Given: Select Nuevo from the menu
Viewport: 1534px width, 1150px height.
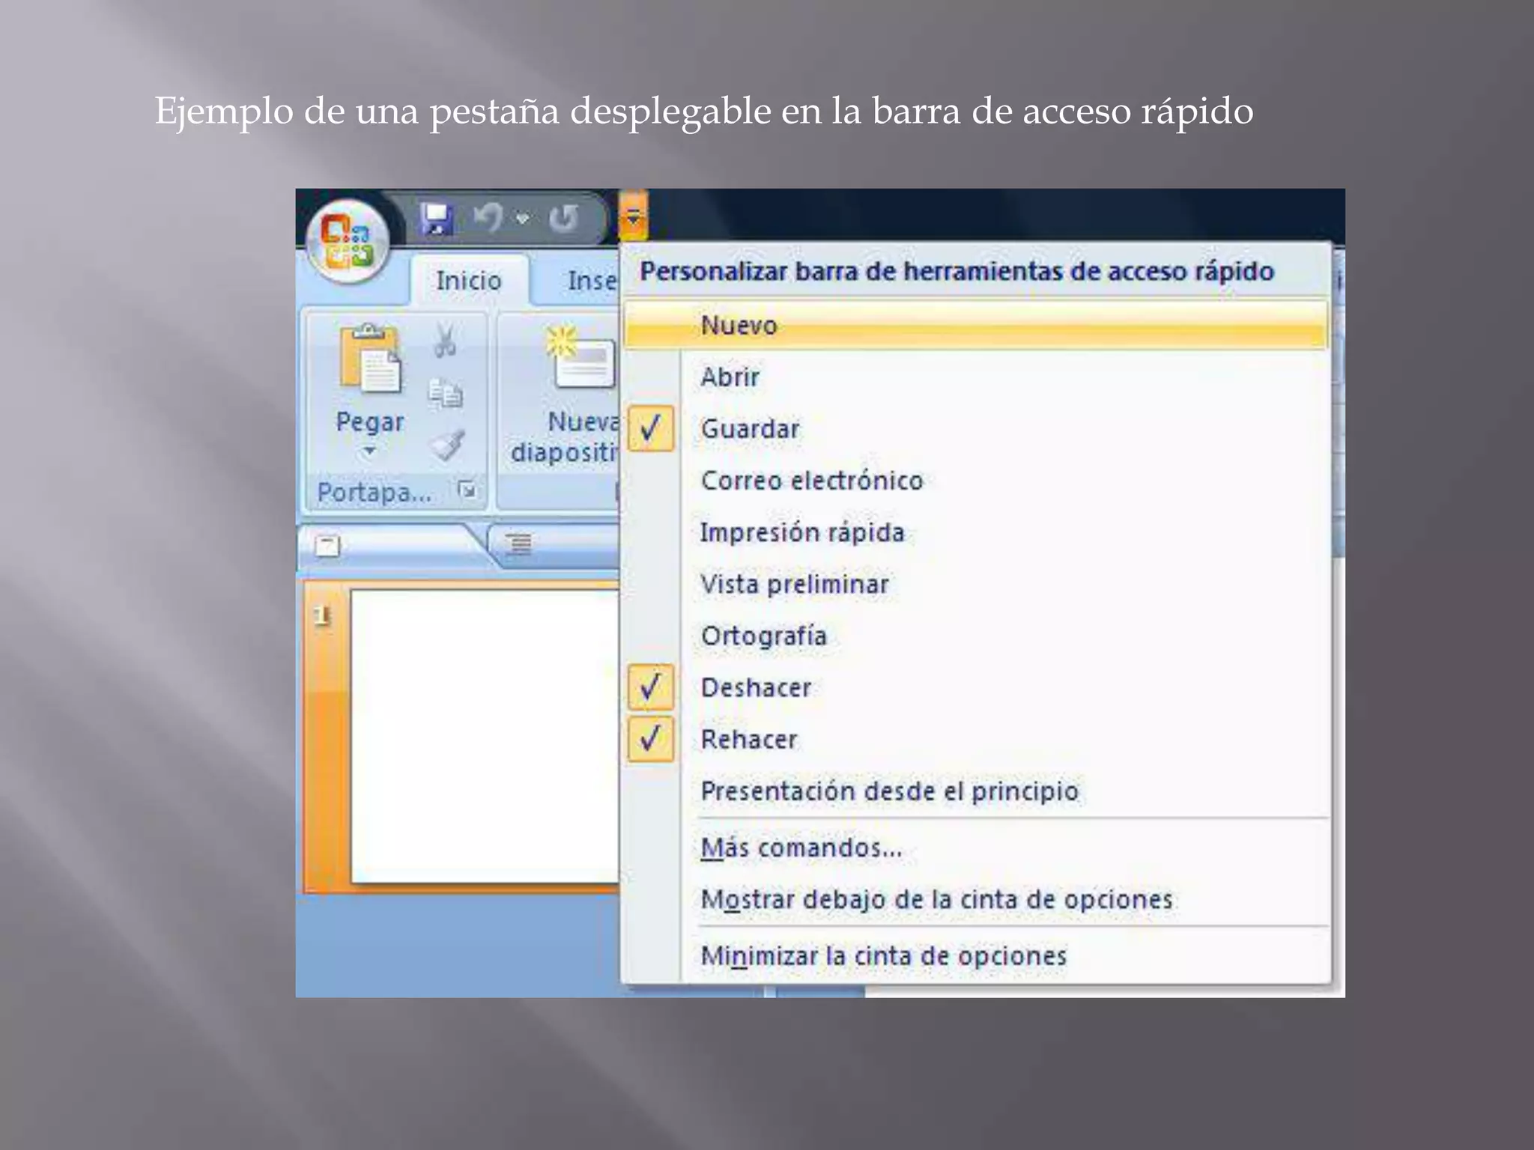Looking at the screenshot, I should (739, 326).
